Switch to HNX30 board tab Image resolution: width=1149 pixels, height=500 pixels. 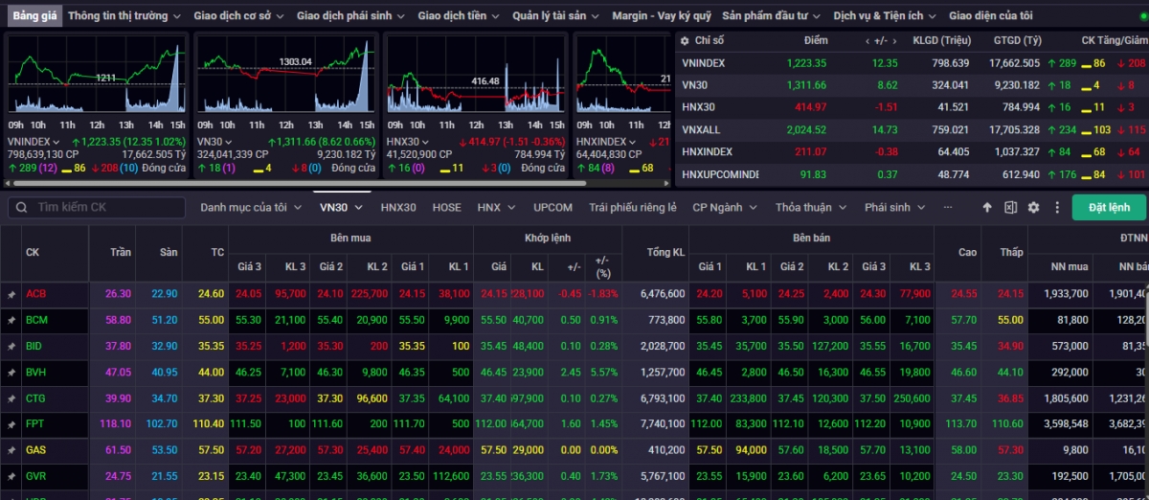click(x=398, y=208)
